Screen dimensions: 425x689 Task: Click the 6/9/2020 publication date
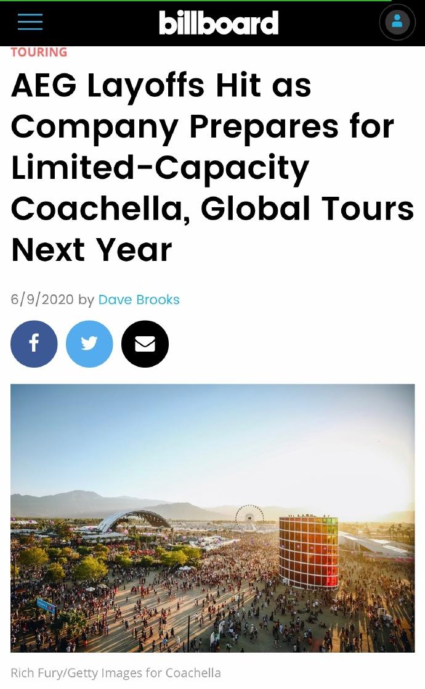coord(42,300)
